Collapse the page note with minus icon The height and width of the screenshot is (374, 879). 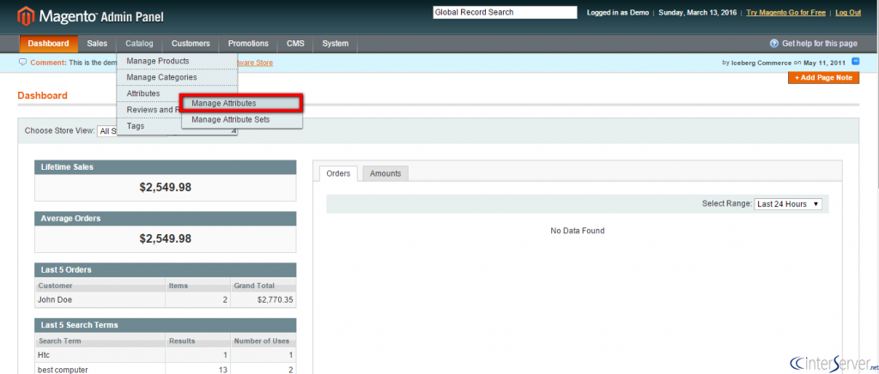click(856, 62)
